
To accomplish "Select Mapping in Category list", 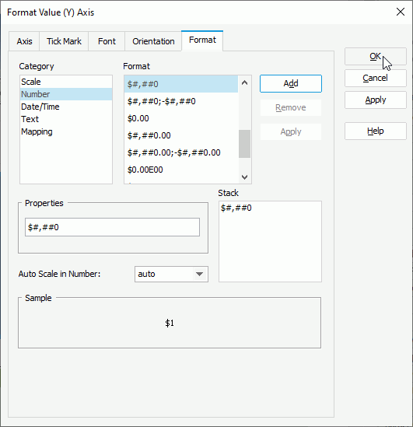I will point(66,131).
